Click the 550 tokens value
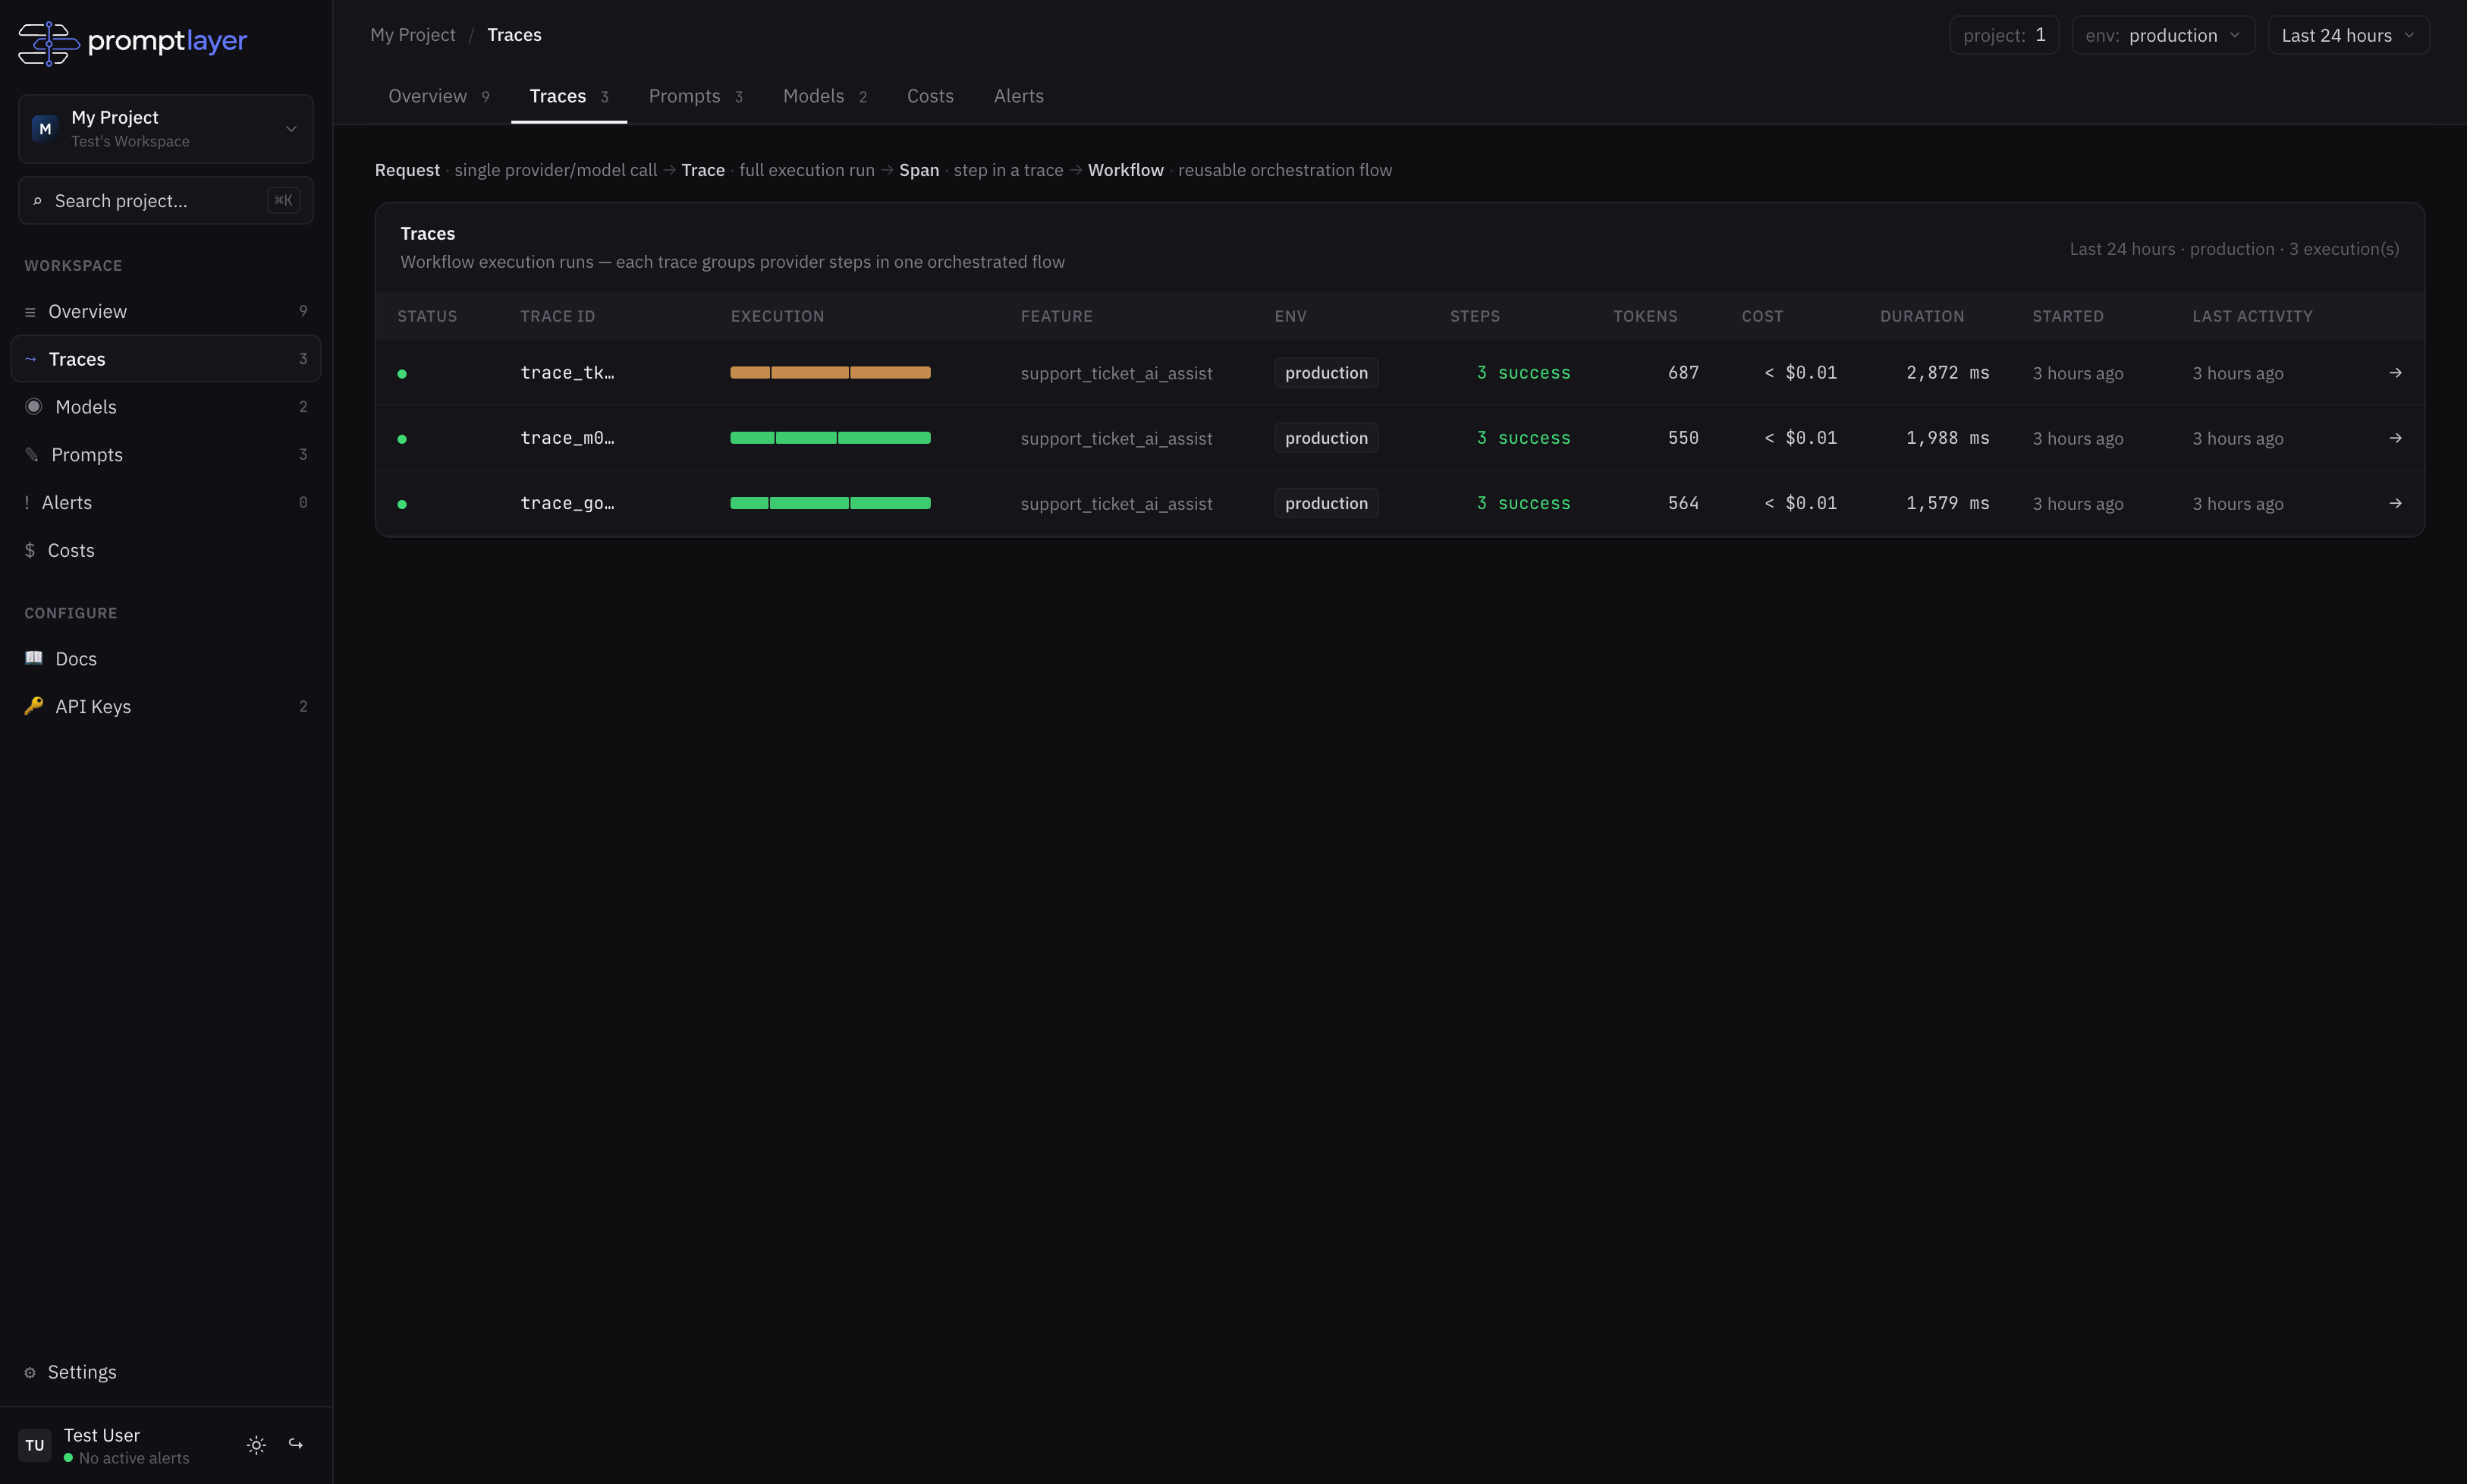 pos(1683,438)
